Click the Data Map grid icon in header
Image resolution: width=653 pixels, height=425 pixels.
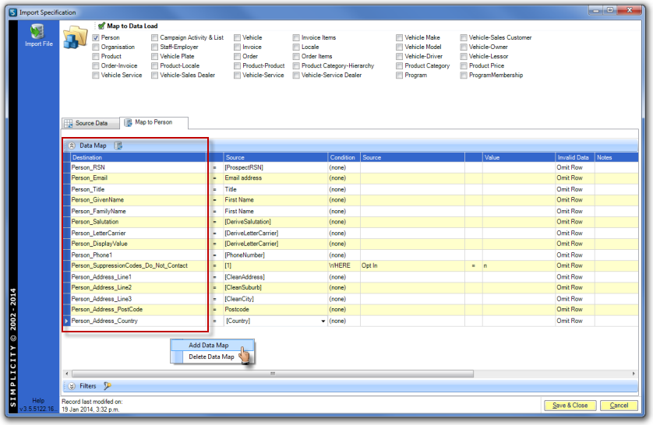point(118,146)
